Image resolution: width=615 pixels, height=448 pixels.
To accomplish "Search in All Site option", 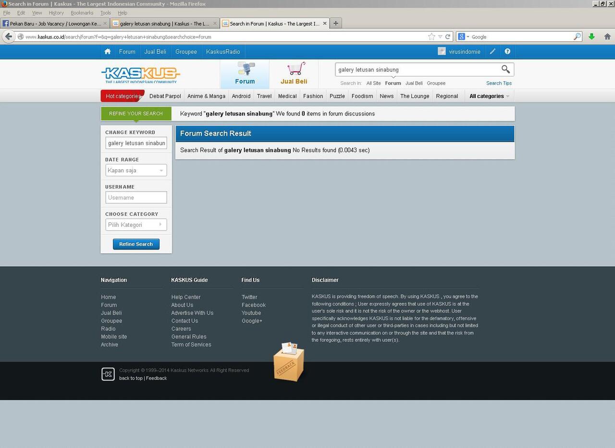I will tap(373, 83).
